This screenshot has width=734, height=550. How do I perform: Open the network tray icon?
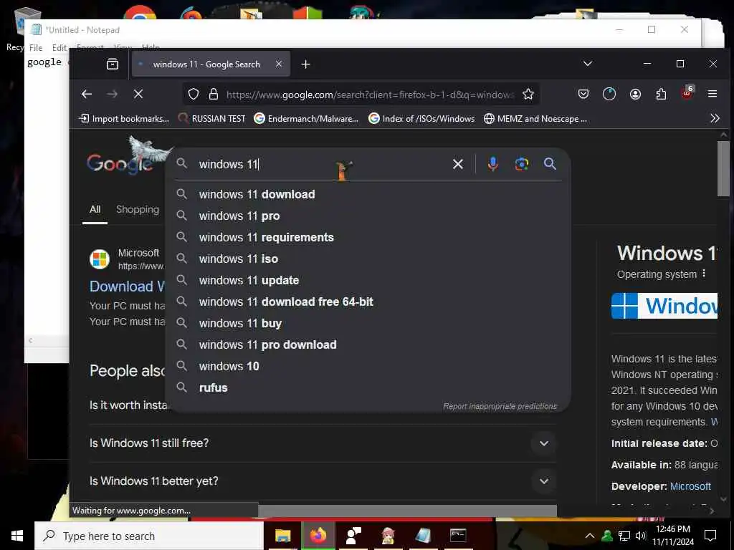coord(624,536)
